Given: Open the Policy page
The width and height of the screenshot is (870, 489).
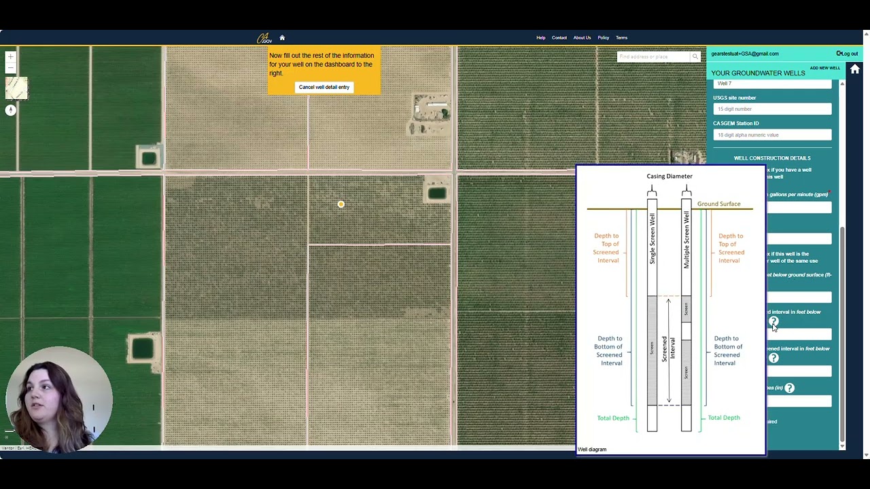Looking at the screenshot, I should 604,38.
